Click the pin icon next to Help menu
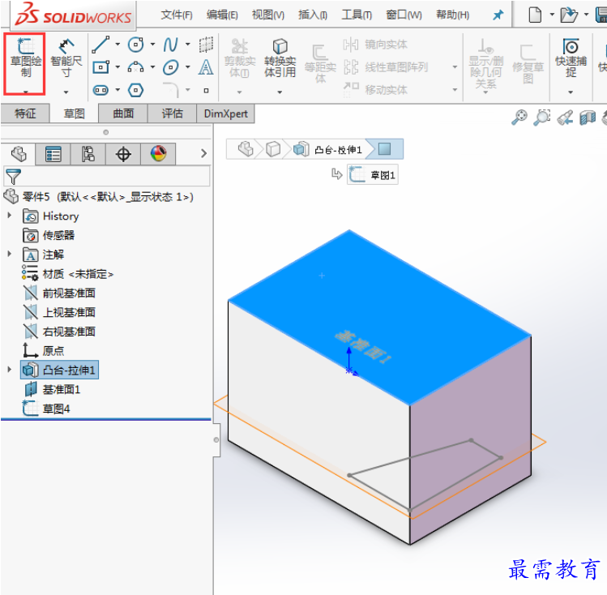 (498, 15)
